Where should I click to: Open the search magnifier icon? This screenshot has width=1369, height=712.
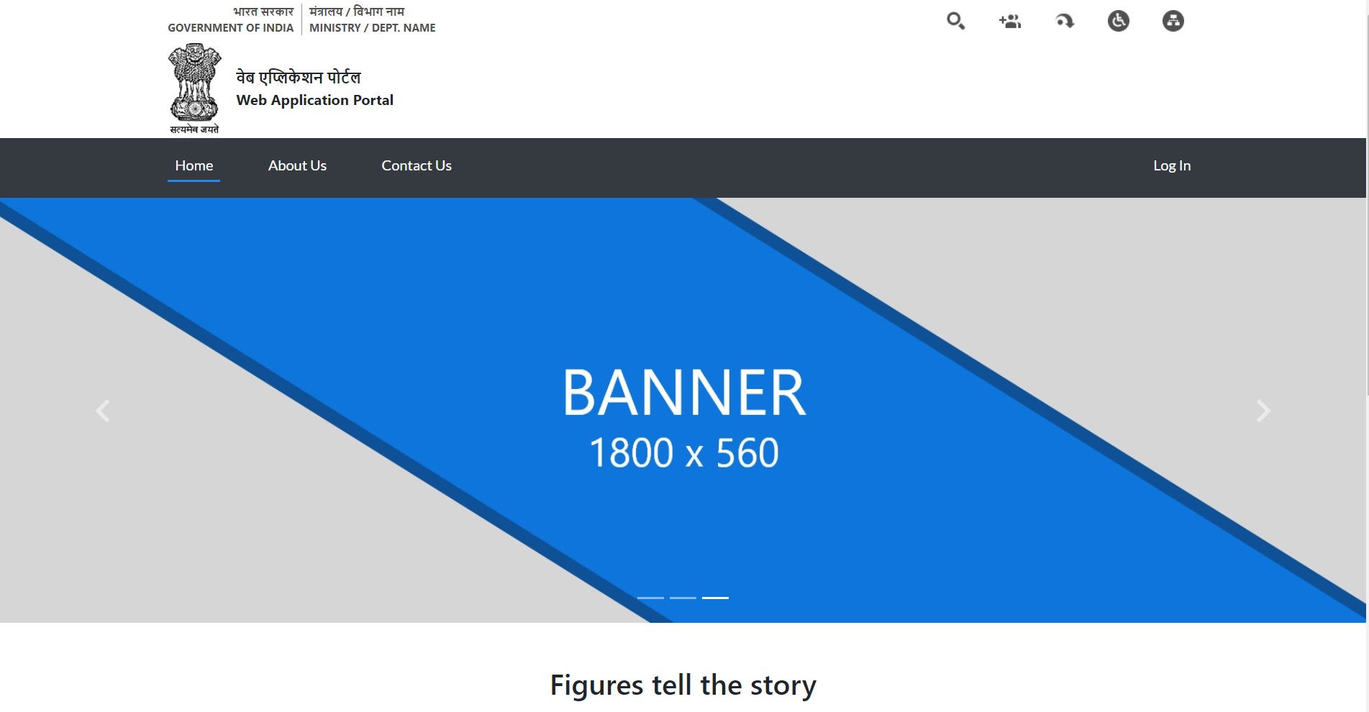click(x=955, y=21)
